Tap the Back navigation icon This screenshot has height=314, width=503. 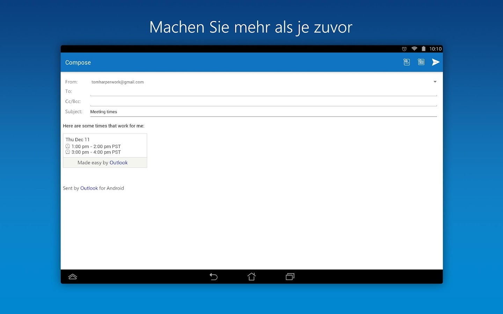(x=213, y=276)
